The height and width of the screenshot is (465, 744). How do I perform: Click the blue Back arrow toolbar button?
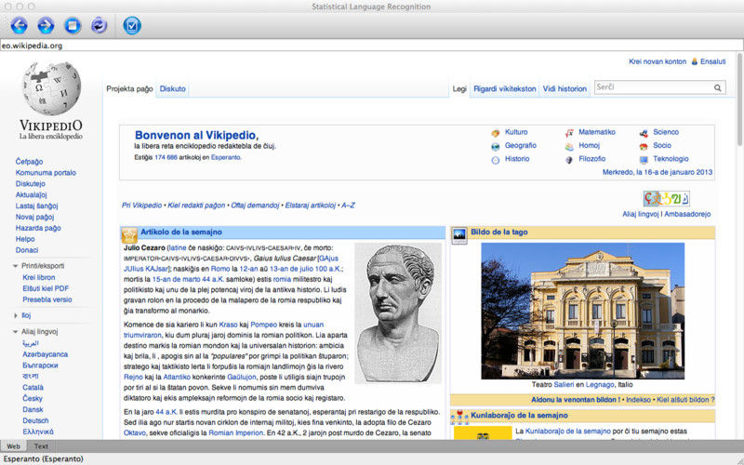click(19, 25)
